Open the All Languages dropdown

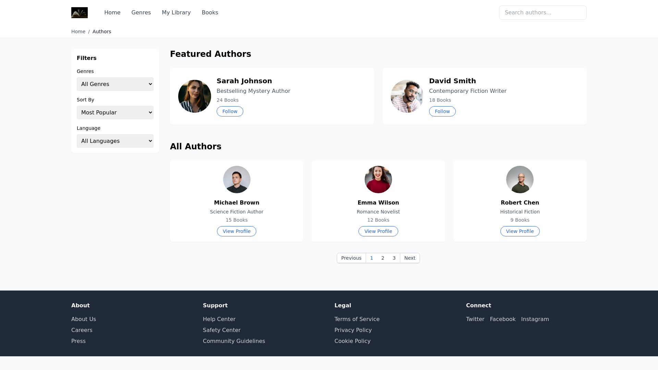pos(115,141)
